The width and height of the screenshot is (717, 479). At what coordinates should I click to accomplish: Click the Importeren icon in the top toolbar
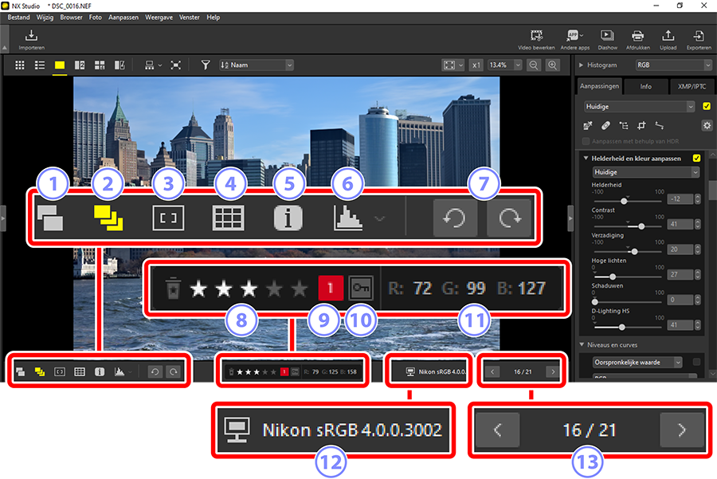click(31, 39)
